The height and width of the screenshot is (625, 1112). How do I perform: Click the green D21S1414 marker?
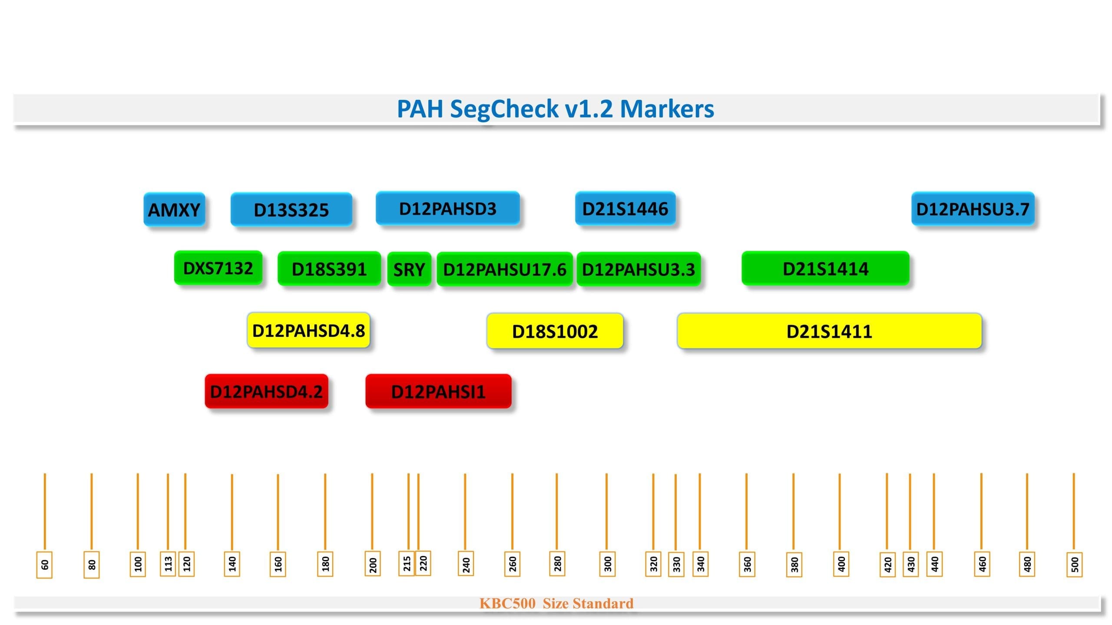pyautogui.click(x=825, y=269)
